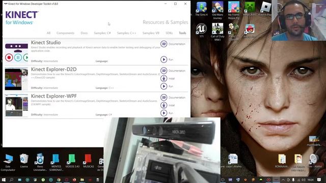The height and width of the screenshot is (183, 326).
Task: Switch to the SDKs tab
Action: (169, 33)
